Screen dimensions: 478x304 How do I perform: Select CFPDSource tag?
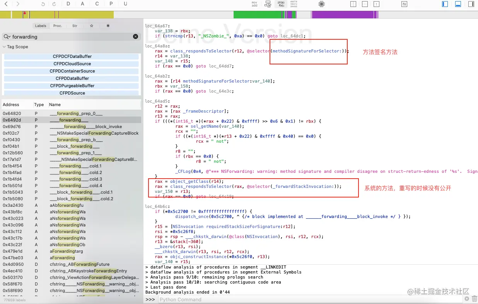(x=72, y=93)
